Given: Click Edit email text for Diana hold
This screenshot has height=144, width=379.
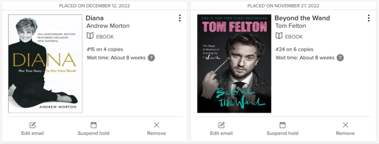Looking at the screenshot, I should [x=33, y=133].
